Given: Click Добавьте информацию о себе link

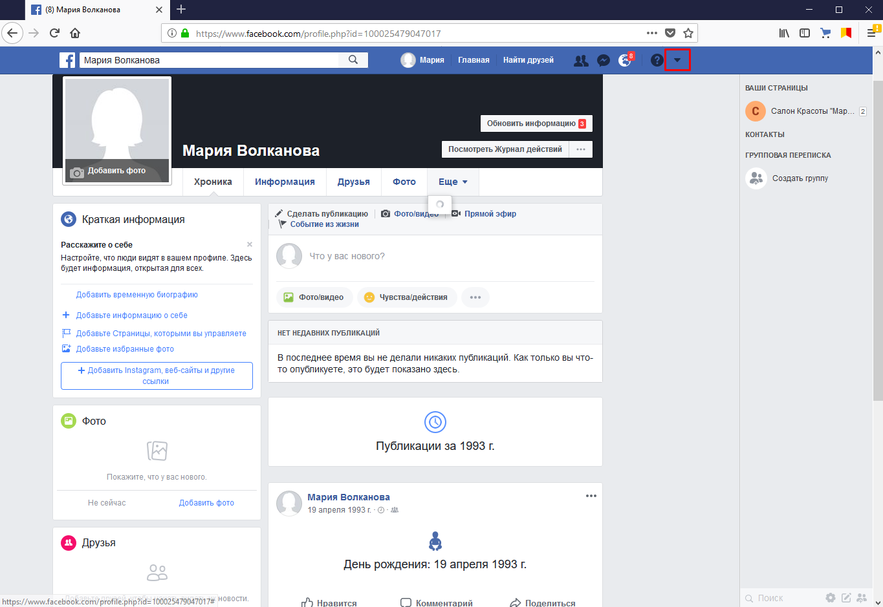Looking at the screenshot, I should [132, 315].
